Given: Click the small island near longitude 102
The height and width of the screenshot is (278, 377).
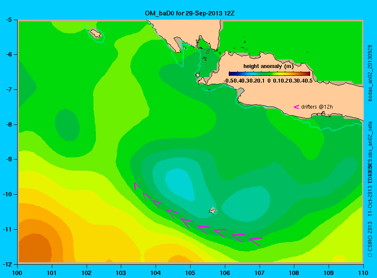Looking at the screenshot, I should point(96,33).
